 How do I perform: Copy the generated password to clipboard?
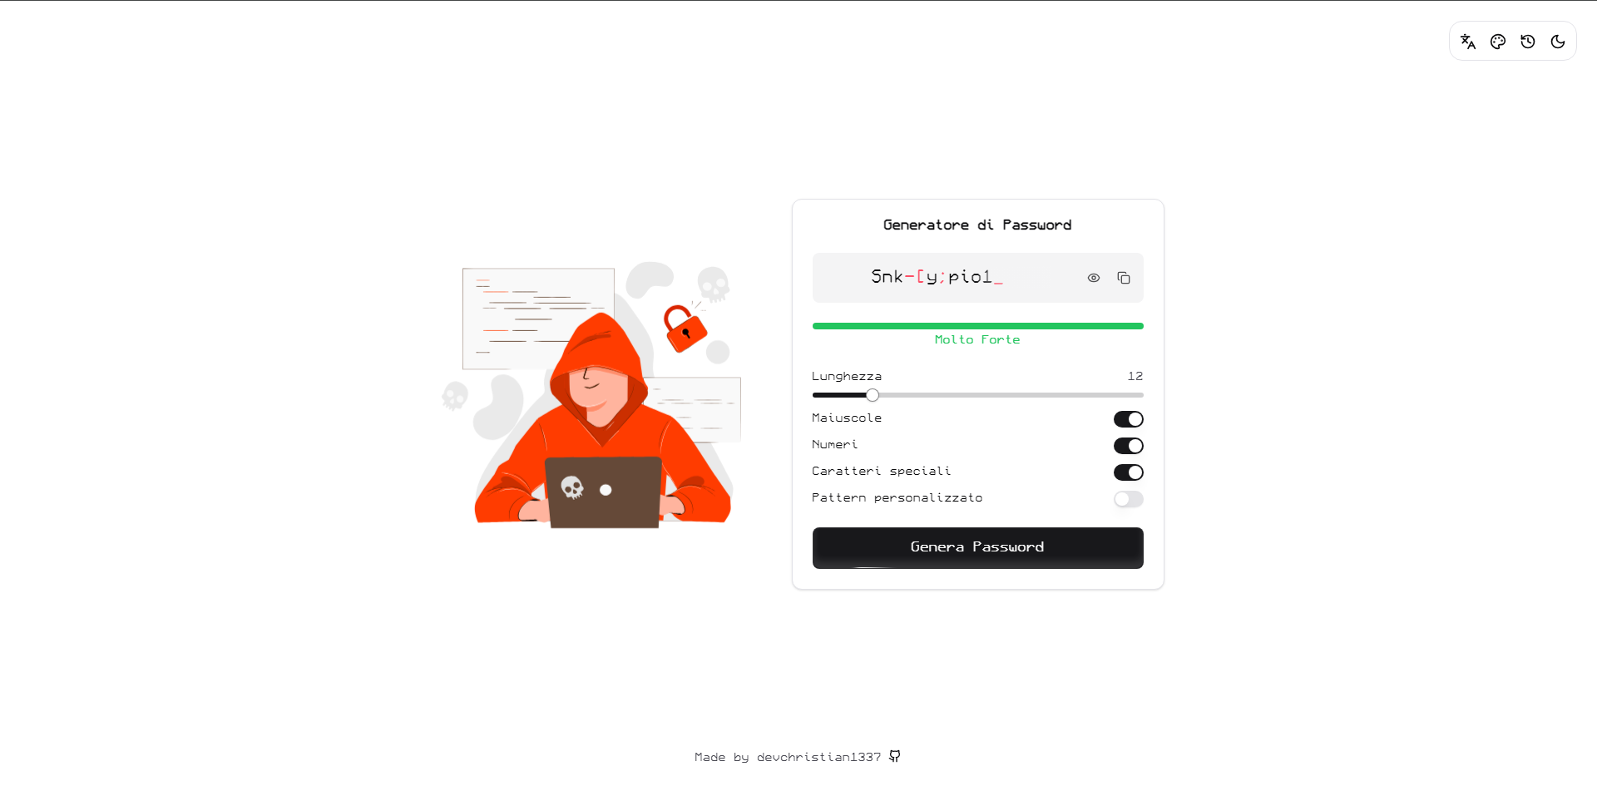click(x=1124, y=278)
